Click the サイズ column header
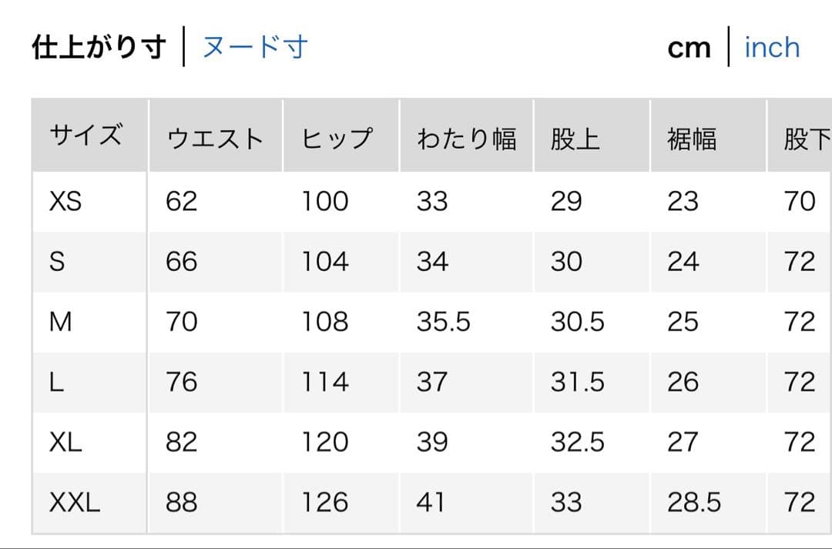Viewport: 832px width, 549px height. [86, 137]
